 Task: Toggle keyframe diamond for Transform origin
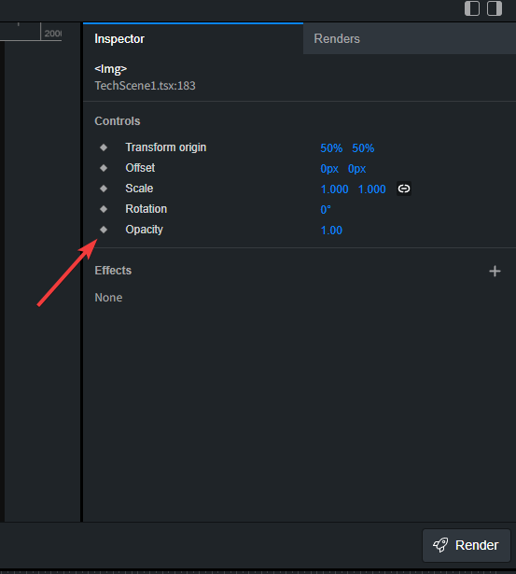pos(104,147)
